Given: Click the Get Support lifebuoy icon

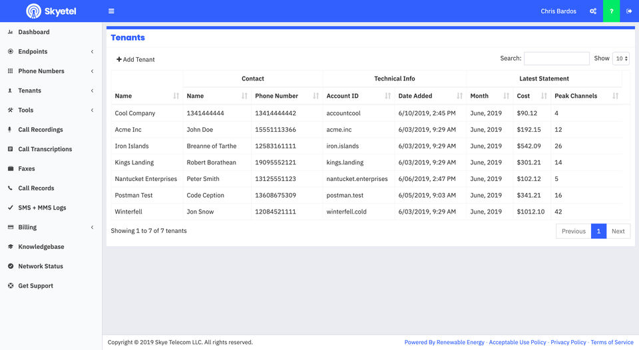Looking at the screenshot, I should tap(11, 285).
